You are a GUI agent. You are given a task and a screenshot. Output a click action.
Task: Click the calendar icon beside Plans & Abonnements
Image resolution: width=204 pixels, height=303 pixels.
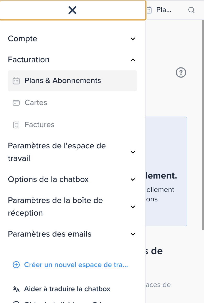(16, 81)
